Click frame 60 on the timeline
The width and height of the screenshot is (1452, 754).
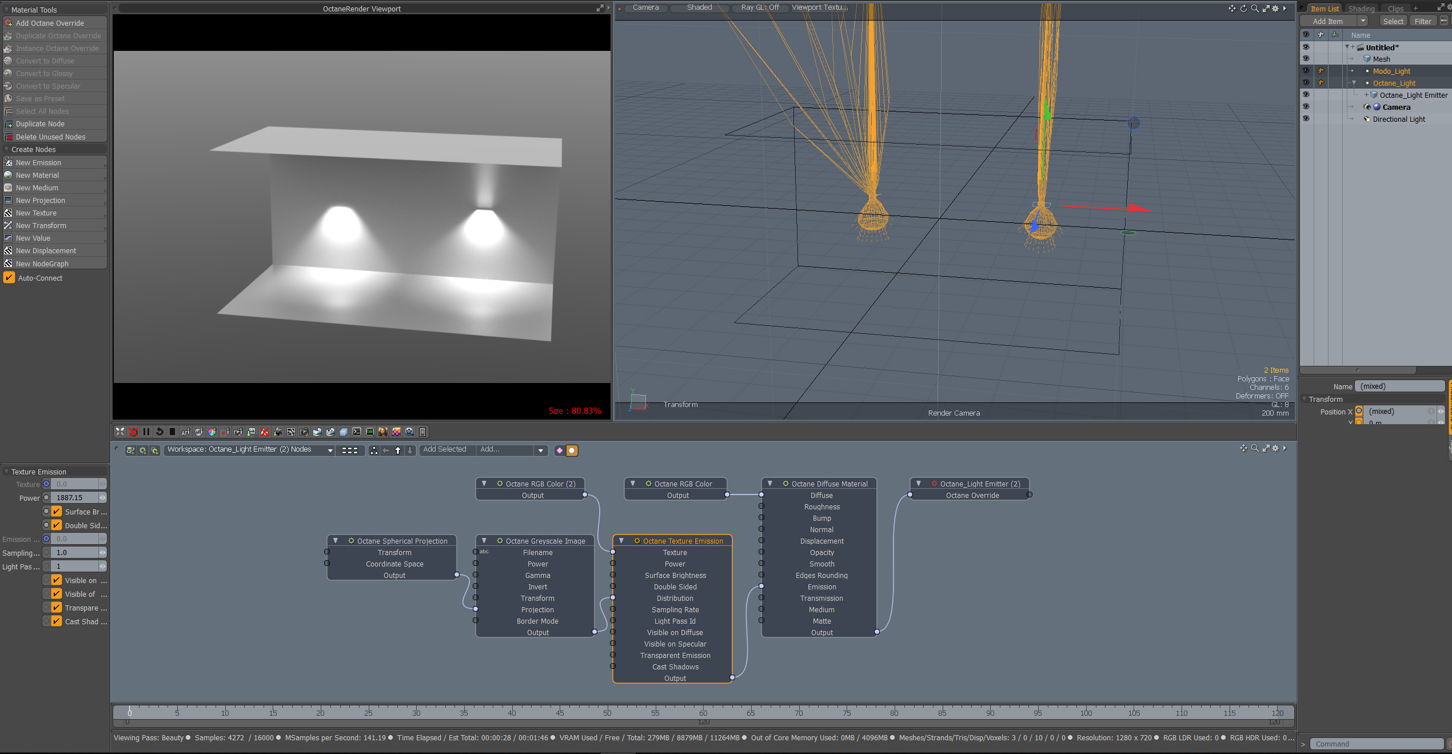(703, 713)
